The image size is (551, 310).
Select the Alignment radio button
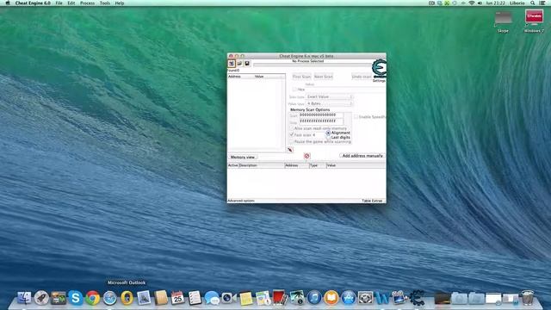coord(328,133)
